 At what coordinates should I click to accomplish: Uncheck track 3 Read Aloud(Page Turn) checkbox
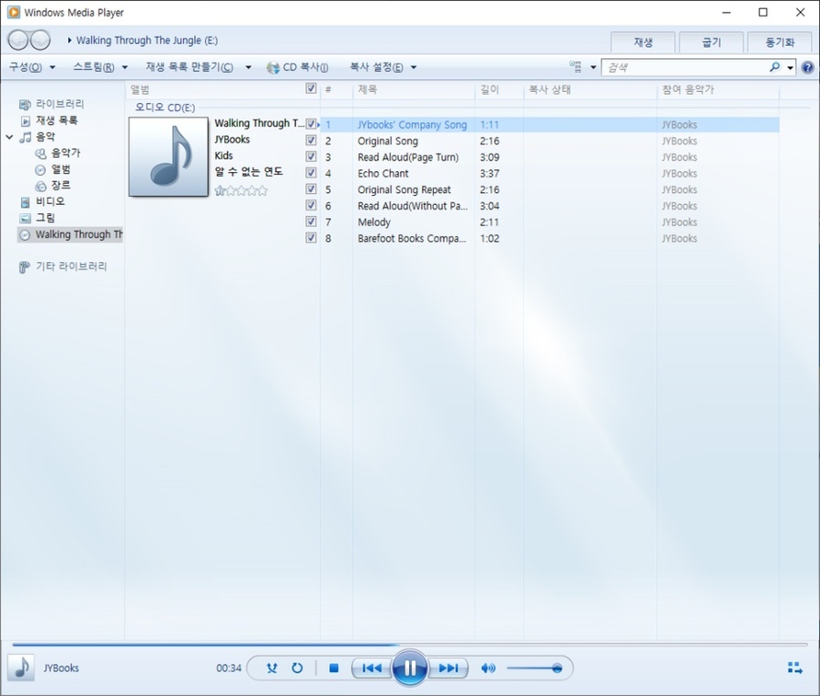(x=312, y=157)
